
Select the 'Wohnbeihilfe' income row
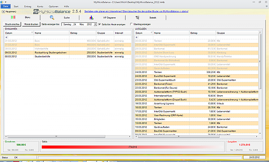click(x=68, y=49)
